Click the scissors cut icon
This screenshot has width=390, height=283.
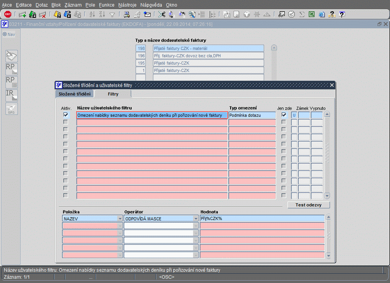point(162,15)
